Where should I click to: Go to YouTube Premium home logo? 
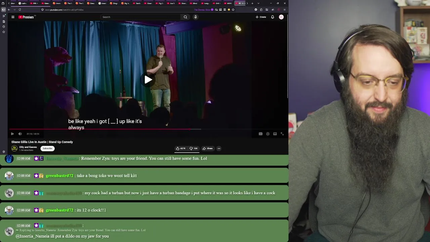(26, 17)
